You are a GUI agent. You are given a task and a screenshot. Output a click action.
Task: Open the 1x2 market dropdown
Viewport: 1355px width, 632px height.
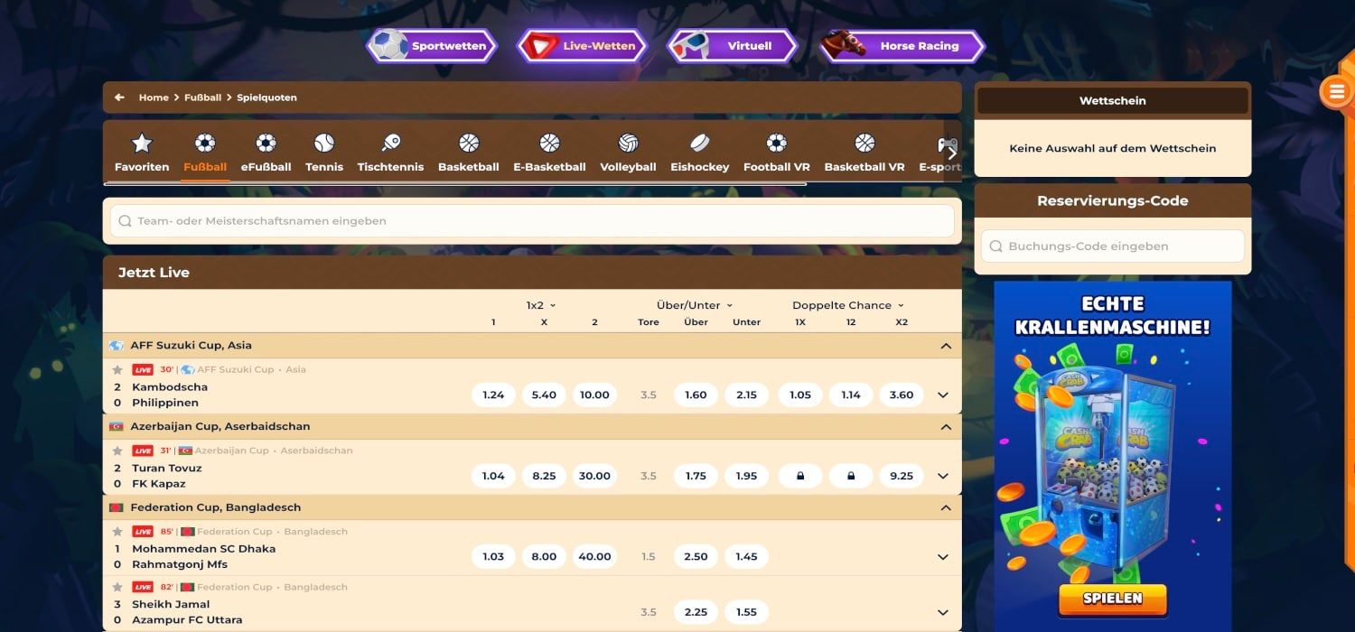[538, 304]
